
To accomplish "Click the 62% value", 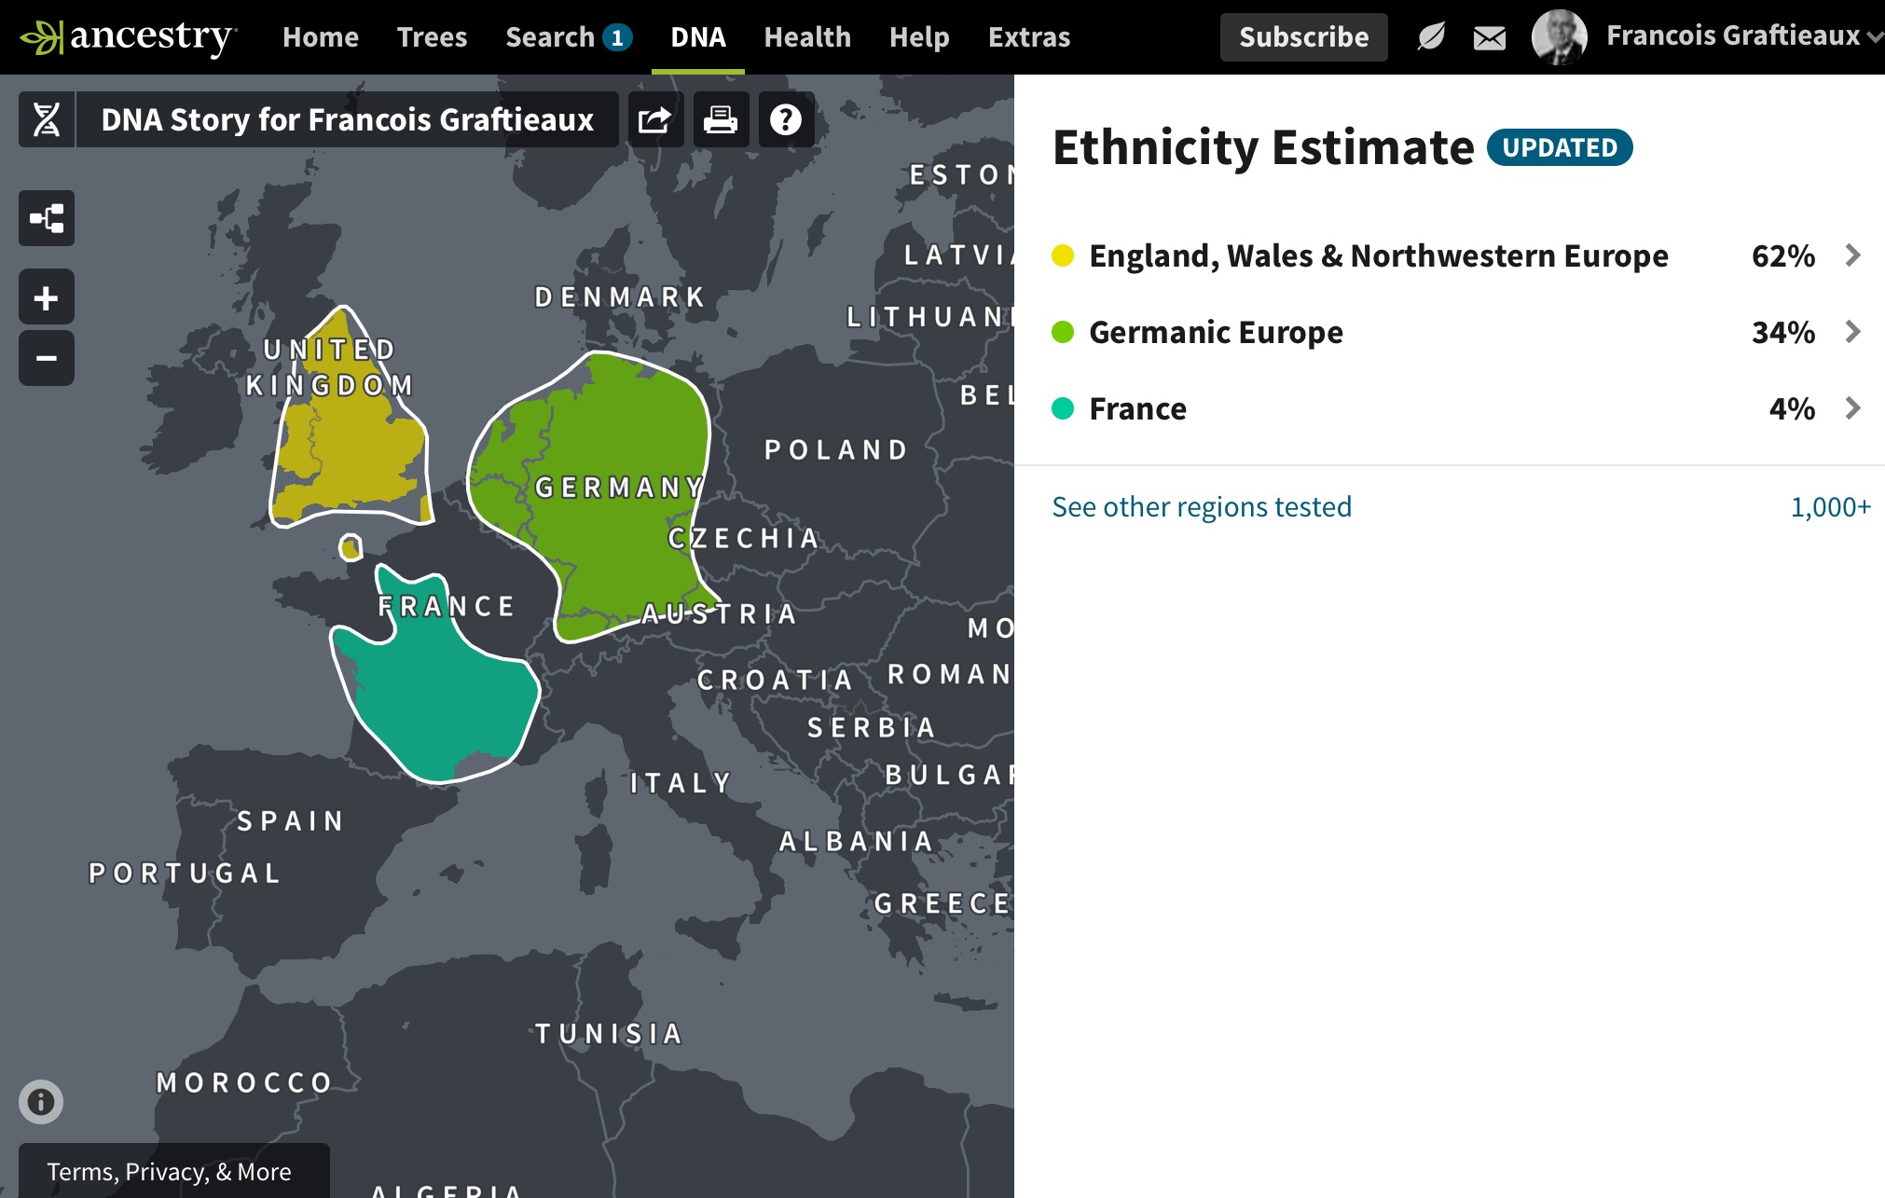I will tap(1782, 255).
